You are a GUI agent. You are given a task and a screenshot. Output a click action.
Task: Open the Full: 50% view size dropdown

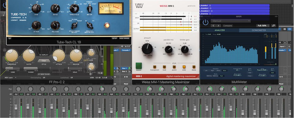pos(263,25)
